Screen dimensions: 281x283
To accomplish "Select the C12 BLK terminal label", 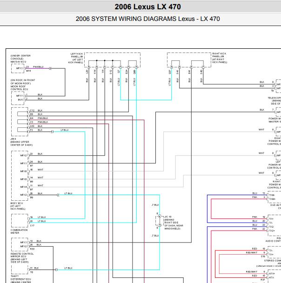I will click(x=36, y=110).
